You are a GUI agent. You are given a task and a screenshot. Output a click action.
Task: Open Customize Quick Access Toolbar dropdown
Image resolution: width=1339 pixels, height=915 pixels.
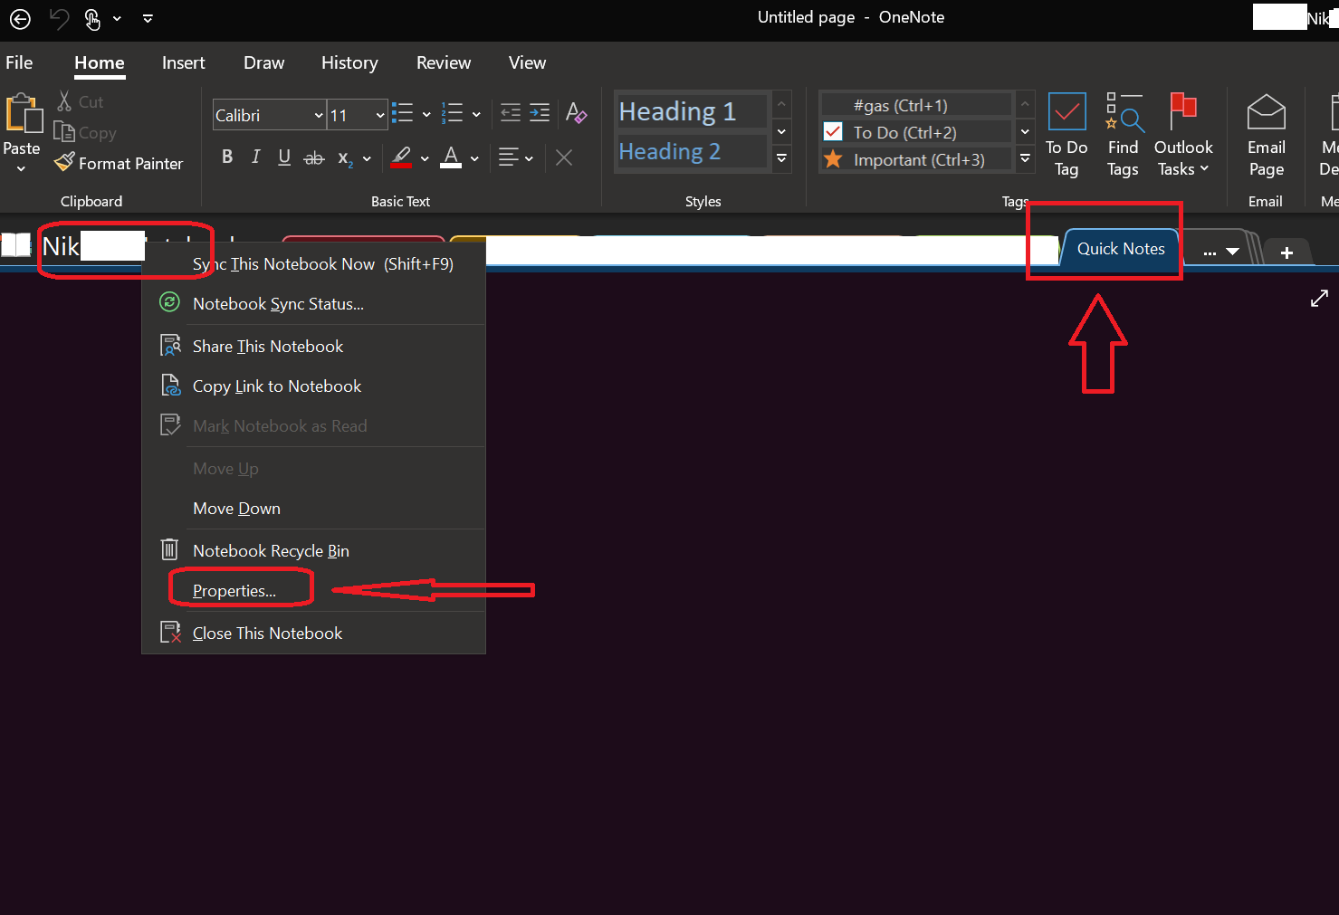148,18
